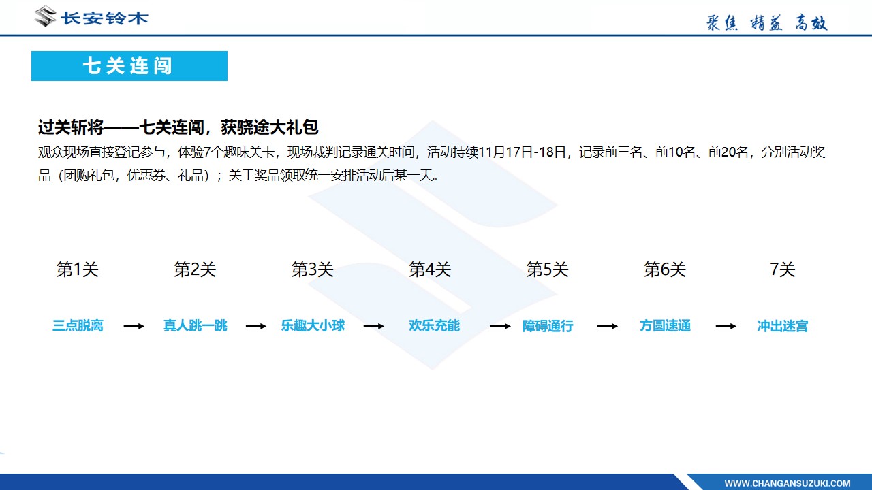Select the 7关 label
The width and height of the screenshot is (872, 490).
[x=783, y=269]
